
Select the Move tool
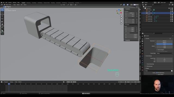2,16
